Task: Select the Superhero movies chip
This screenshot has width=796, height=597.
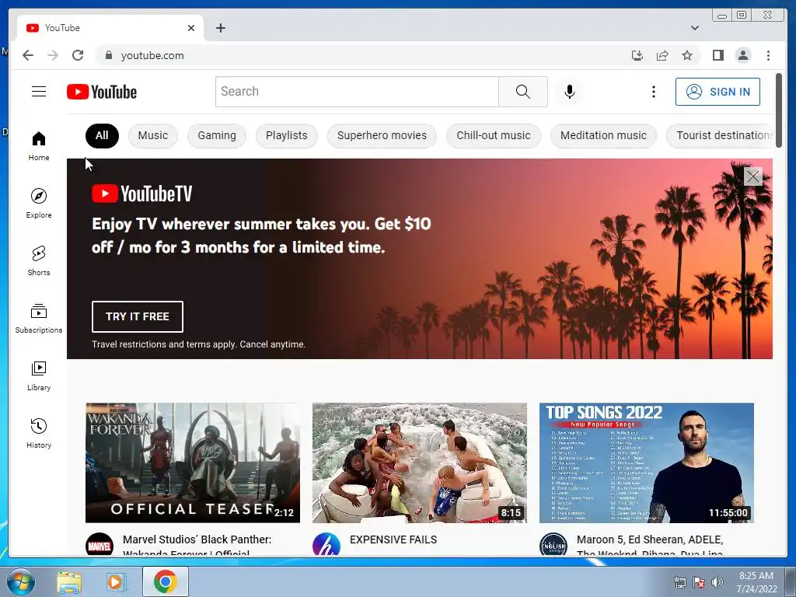Action: point(382,135)
